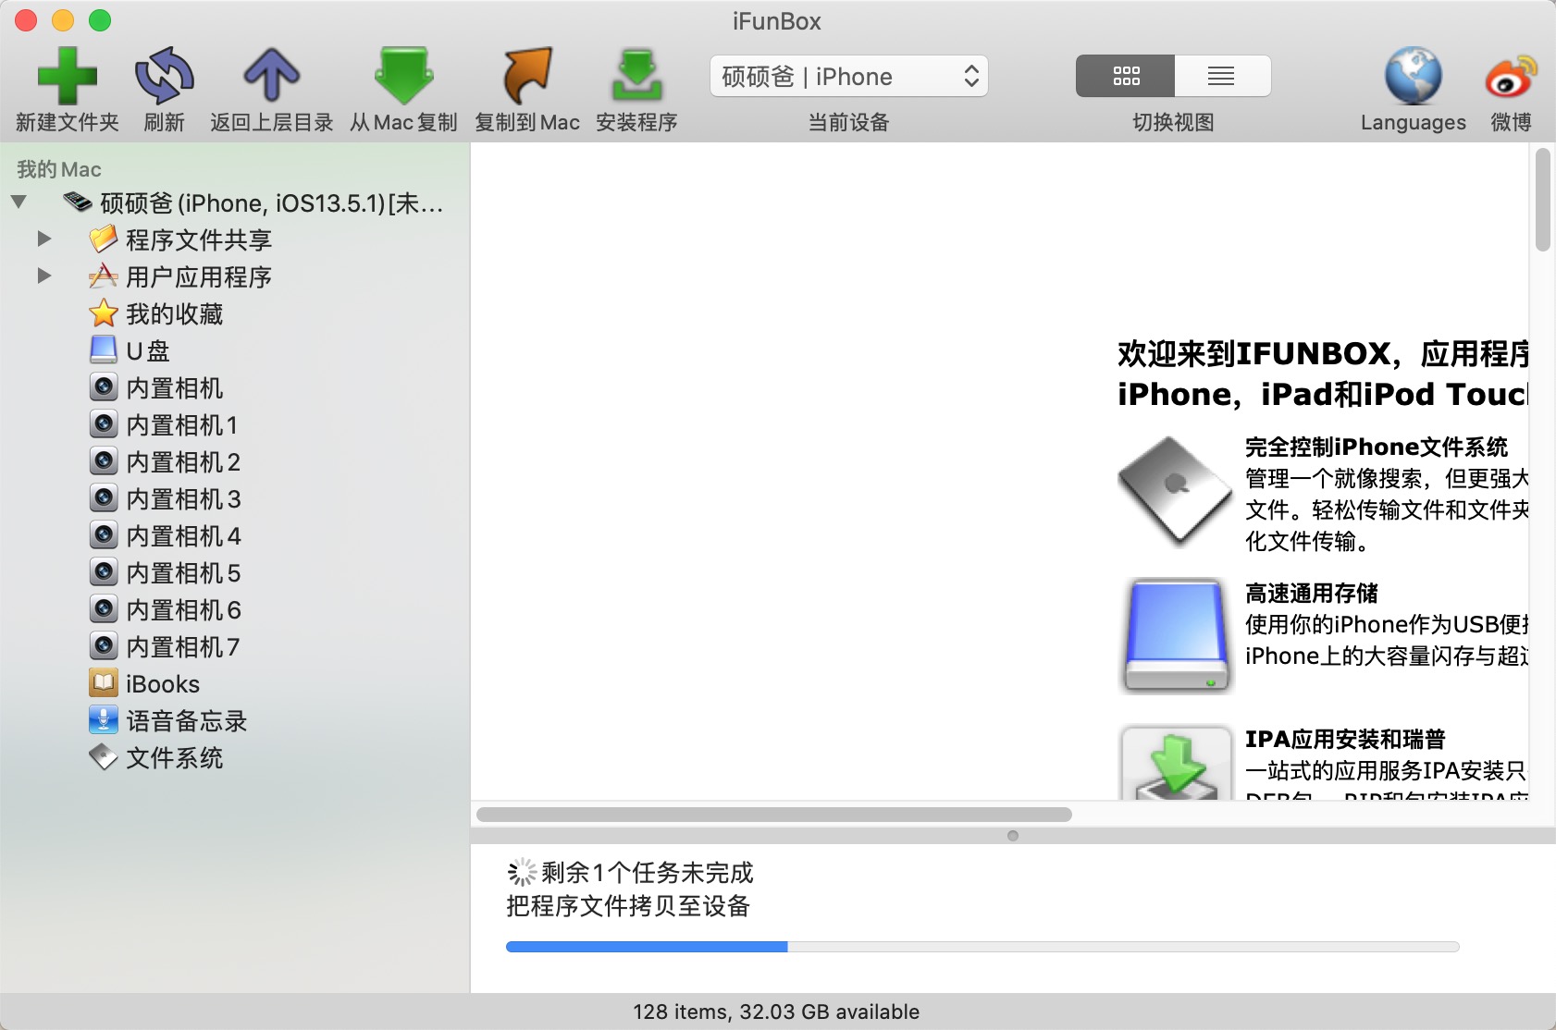The width and height of the screenshot is (1556, 1030).
Task: Click microphone icon beside 语音备忘录
Action: 104,720
